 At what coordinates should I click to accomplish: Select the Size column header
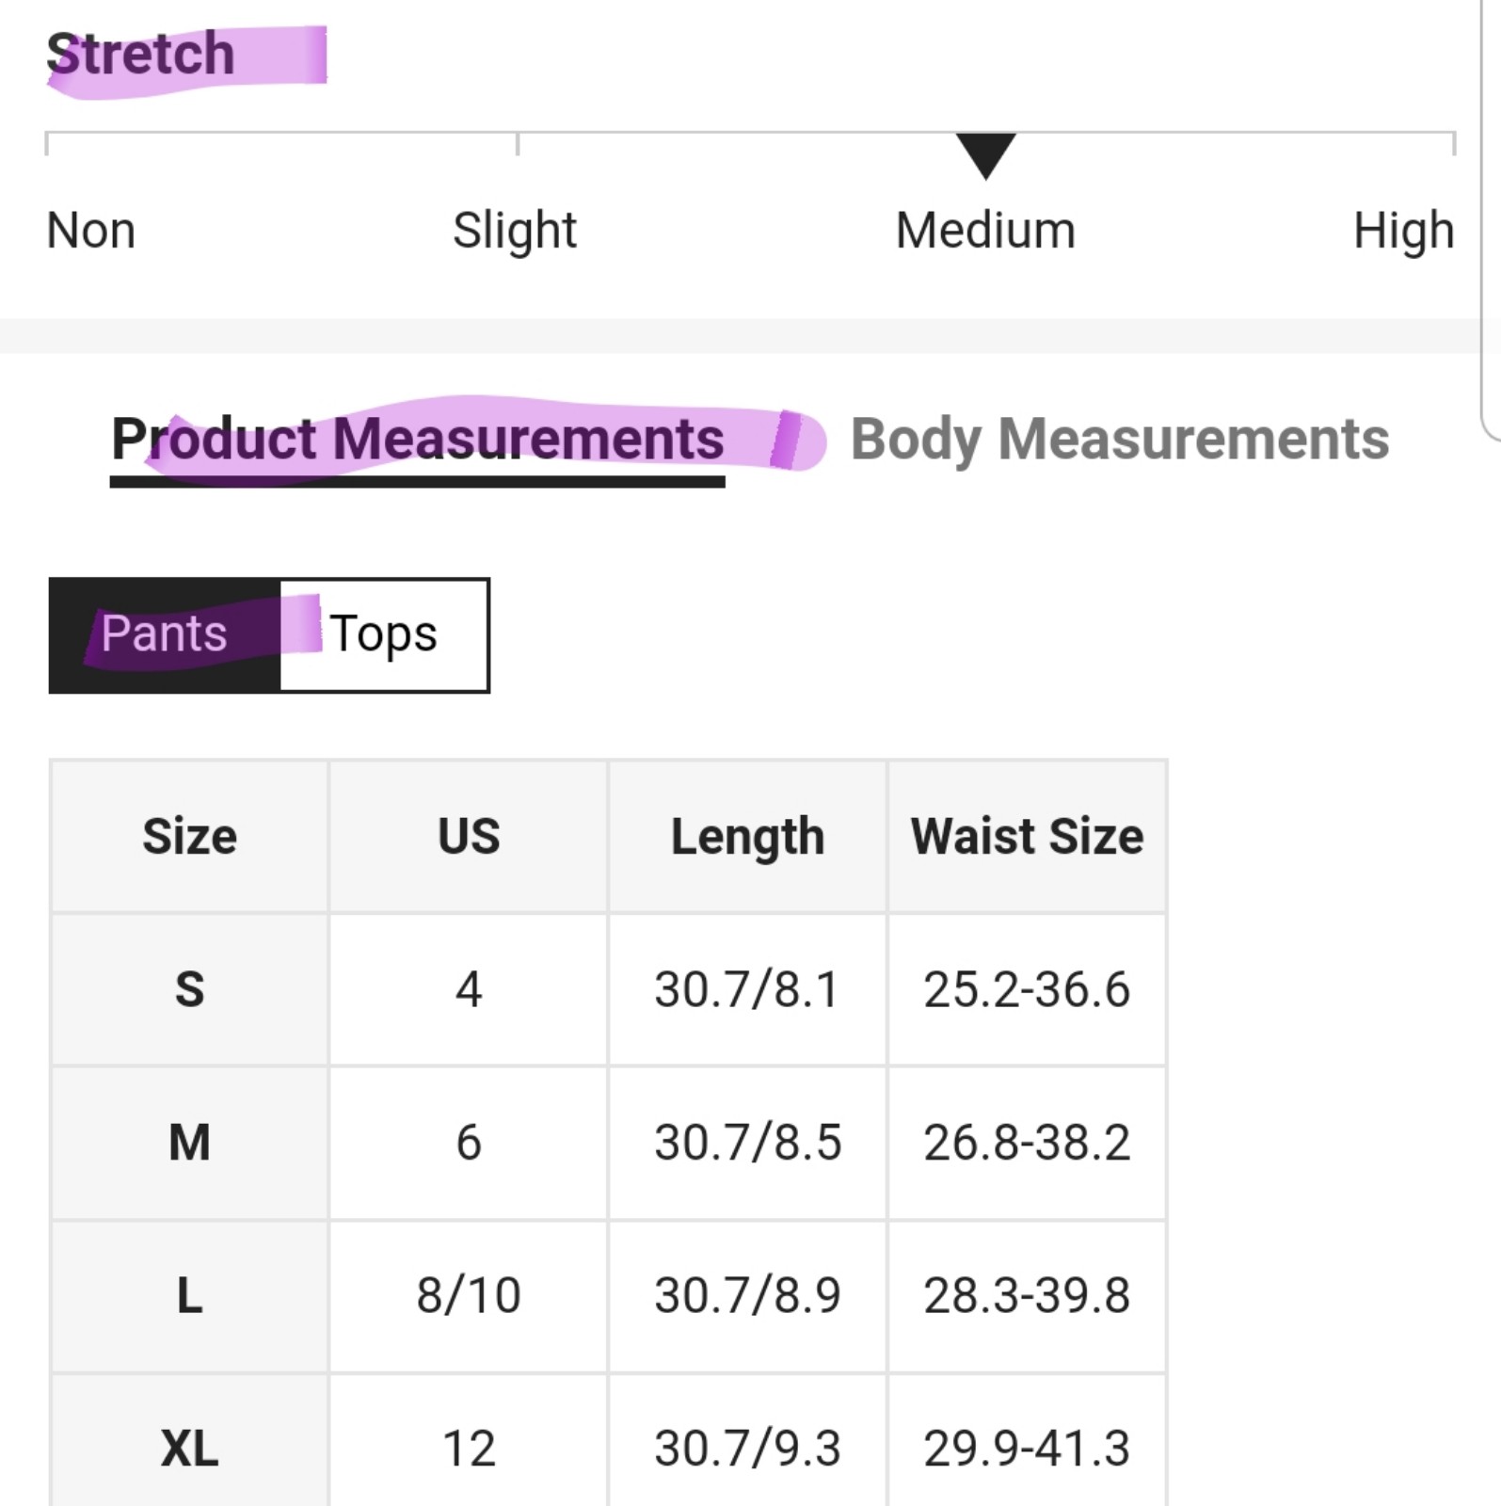[x=189, y=837]
